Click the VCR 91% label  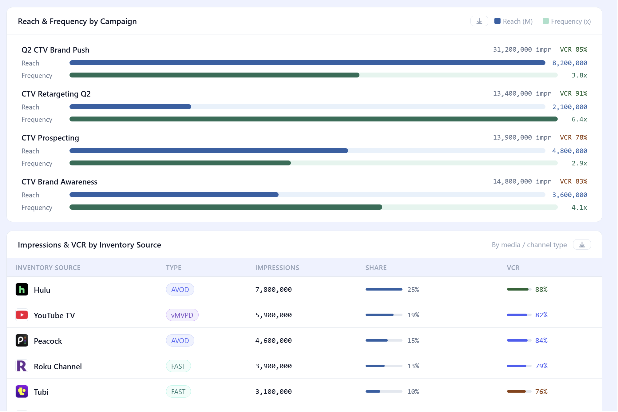(573, 93)
